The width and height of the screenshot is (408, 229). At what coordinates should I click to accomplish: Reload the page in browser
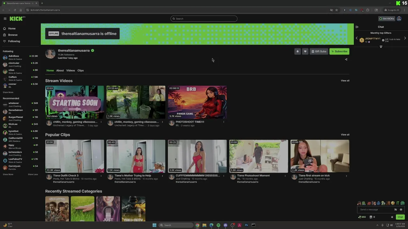tap(15, 10)
